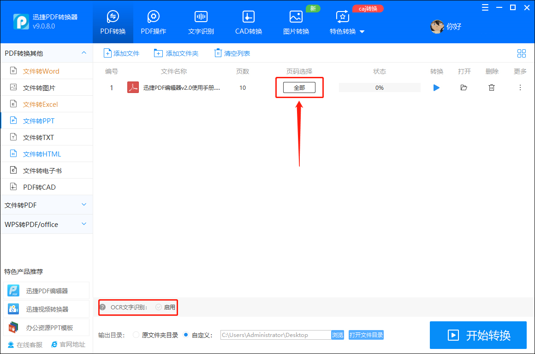Open output folder icon for row 1
Screen dimensions: 535x354
pyautogui.click(x=464, y=87)
